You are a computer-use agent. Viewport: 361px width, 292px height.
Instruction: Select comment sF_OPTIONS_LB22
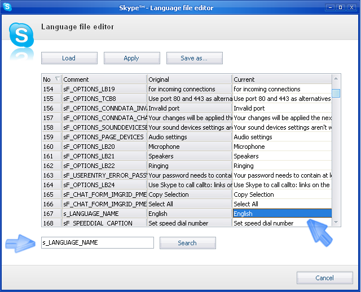tap(104, 166)
